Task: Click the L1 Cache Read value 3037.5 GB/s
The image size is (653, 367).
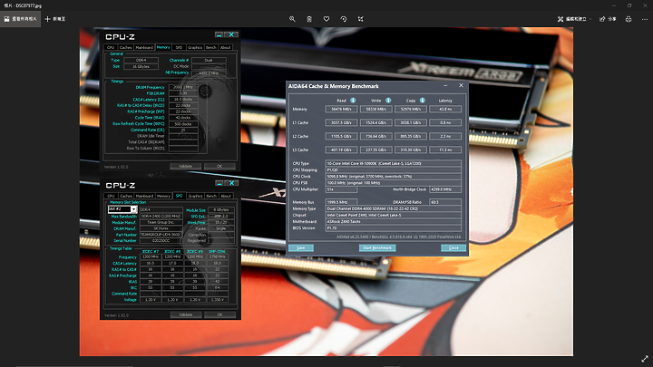Action: pos(341,122)
